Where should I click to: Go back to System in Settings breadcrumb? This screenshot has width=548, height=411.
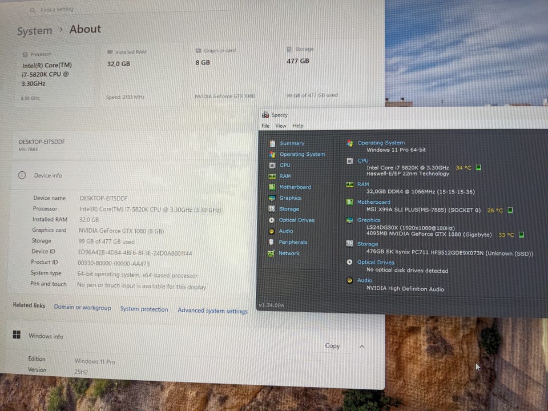35,31
